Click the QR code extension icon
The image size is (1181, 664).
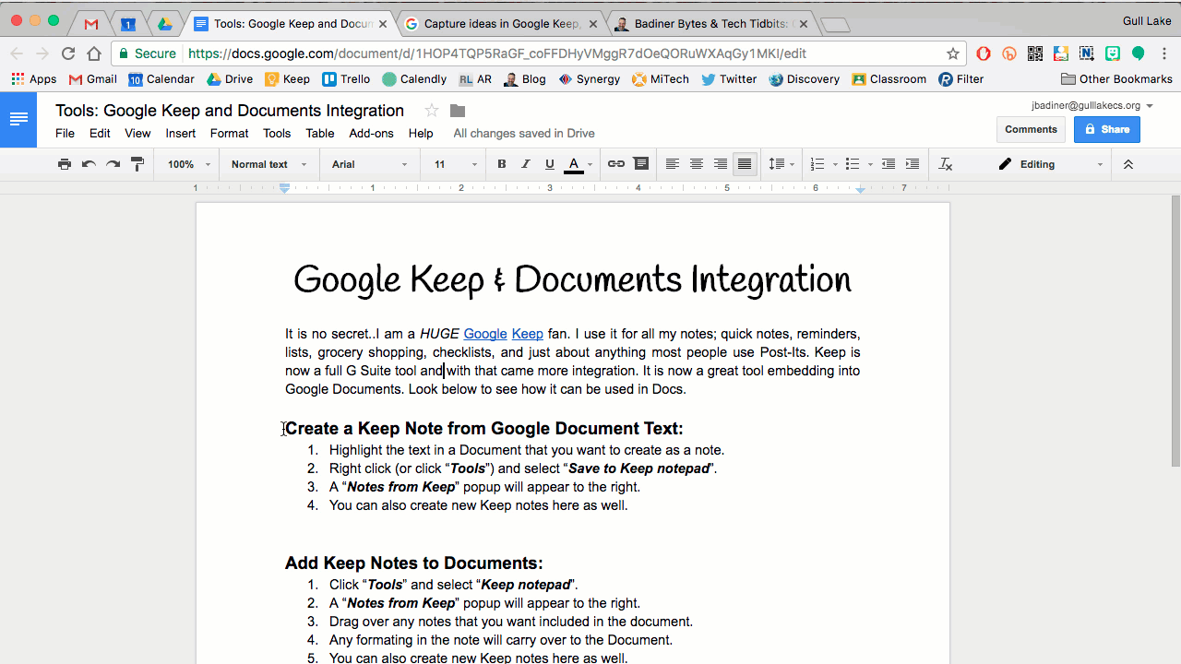click(1035, 53)
